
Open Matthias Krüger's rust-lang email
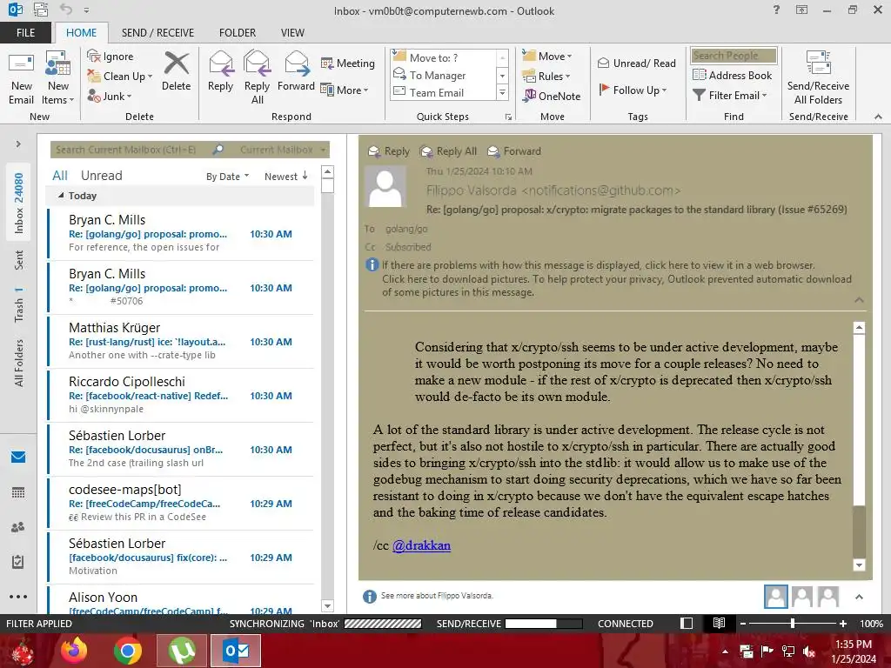[181, 341]
